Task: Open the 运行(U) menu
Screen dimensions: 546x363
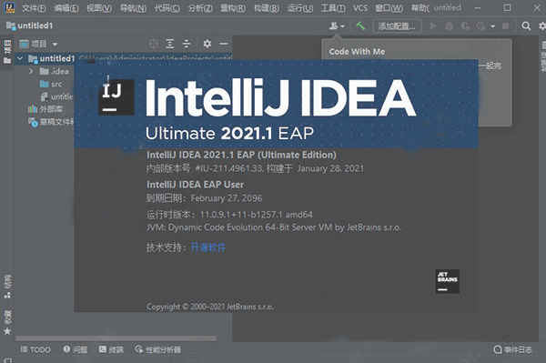Action: (299, 7)
